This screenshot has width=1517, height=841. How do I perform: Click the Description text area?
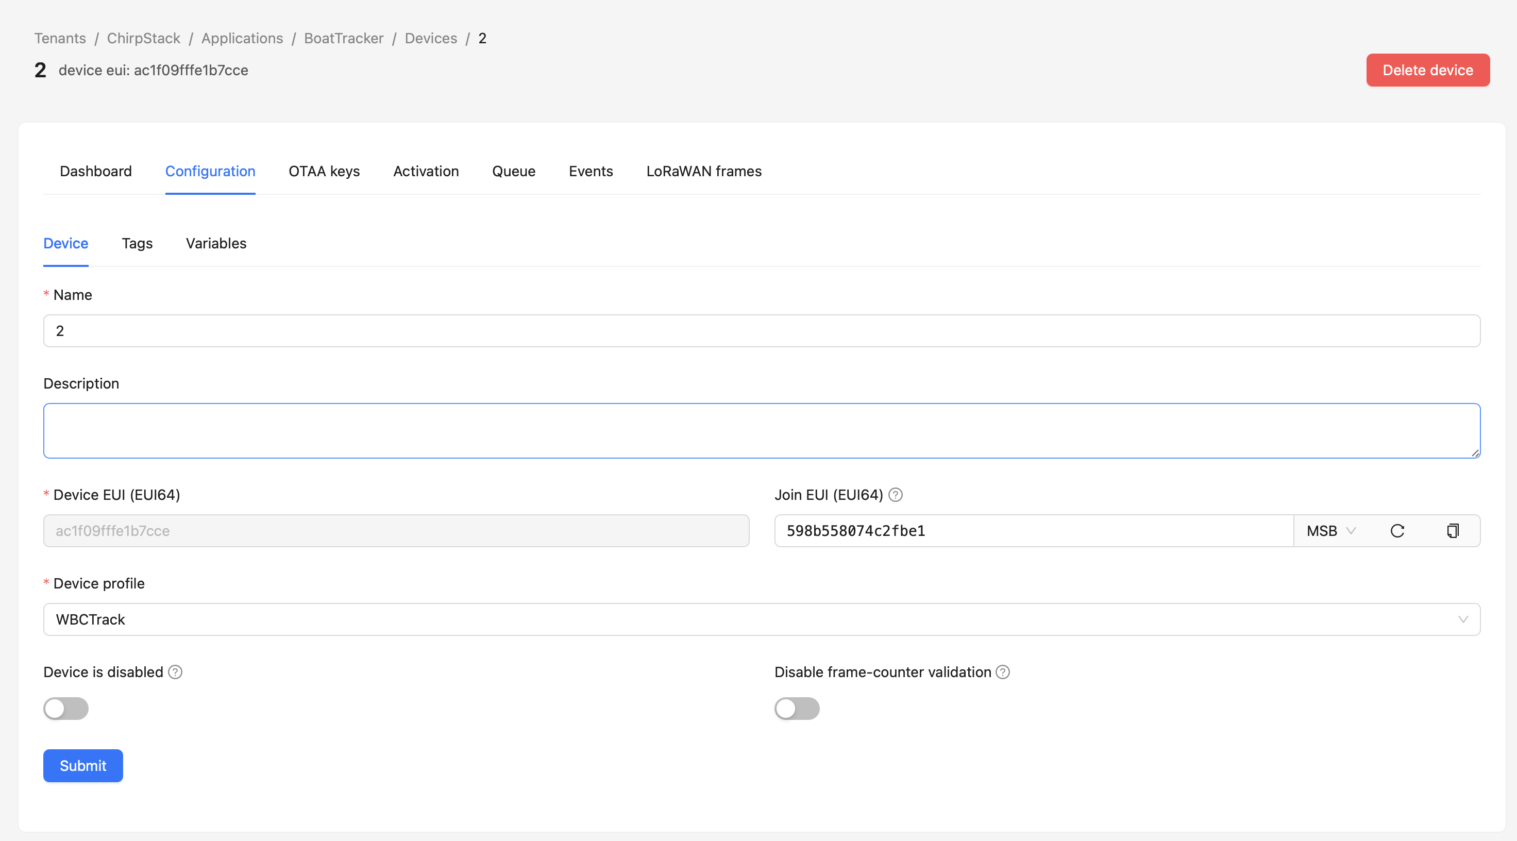[762, 430]
